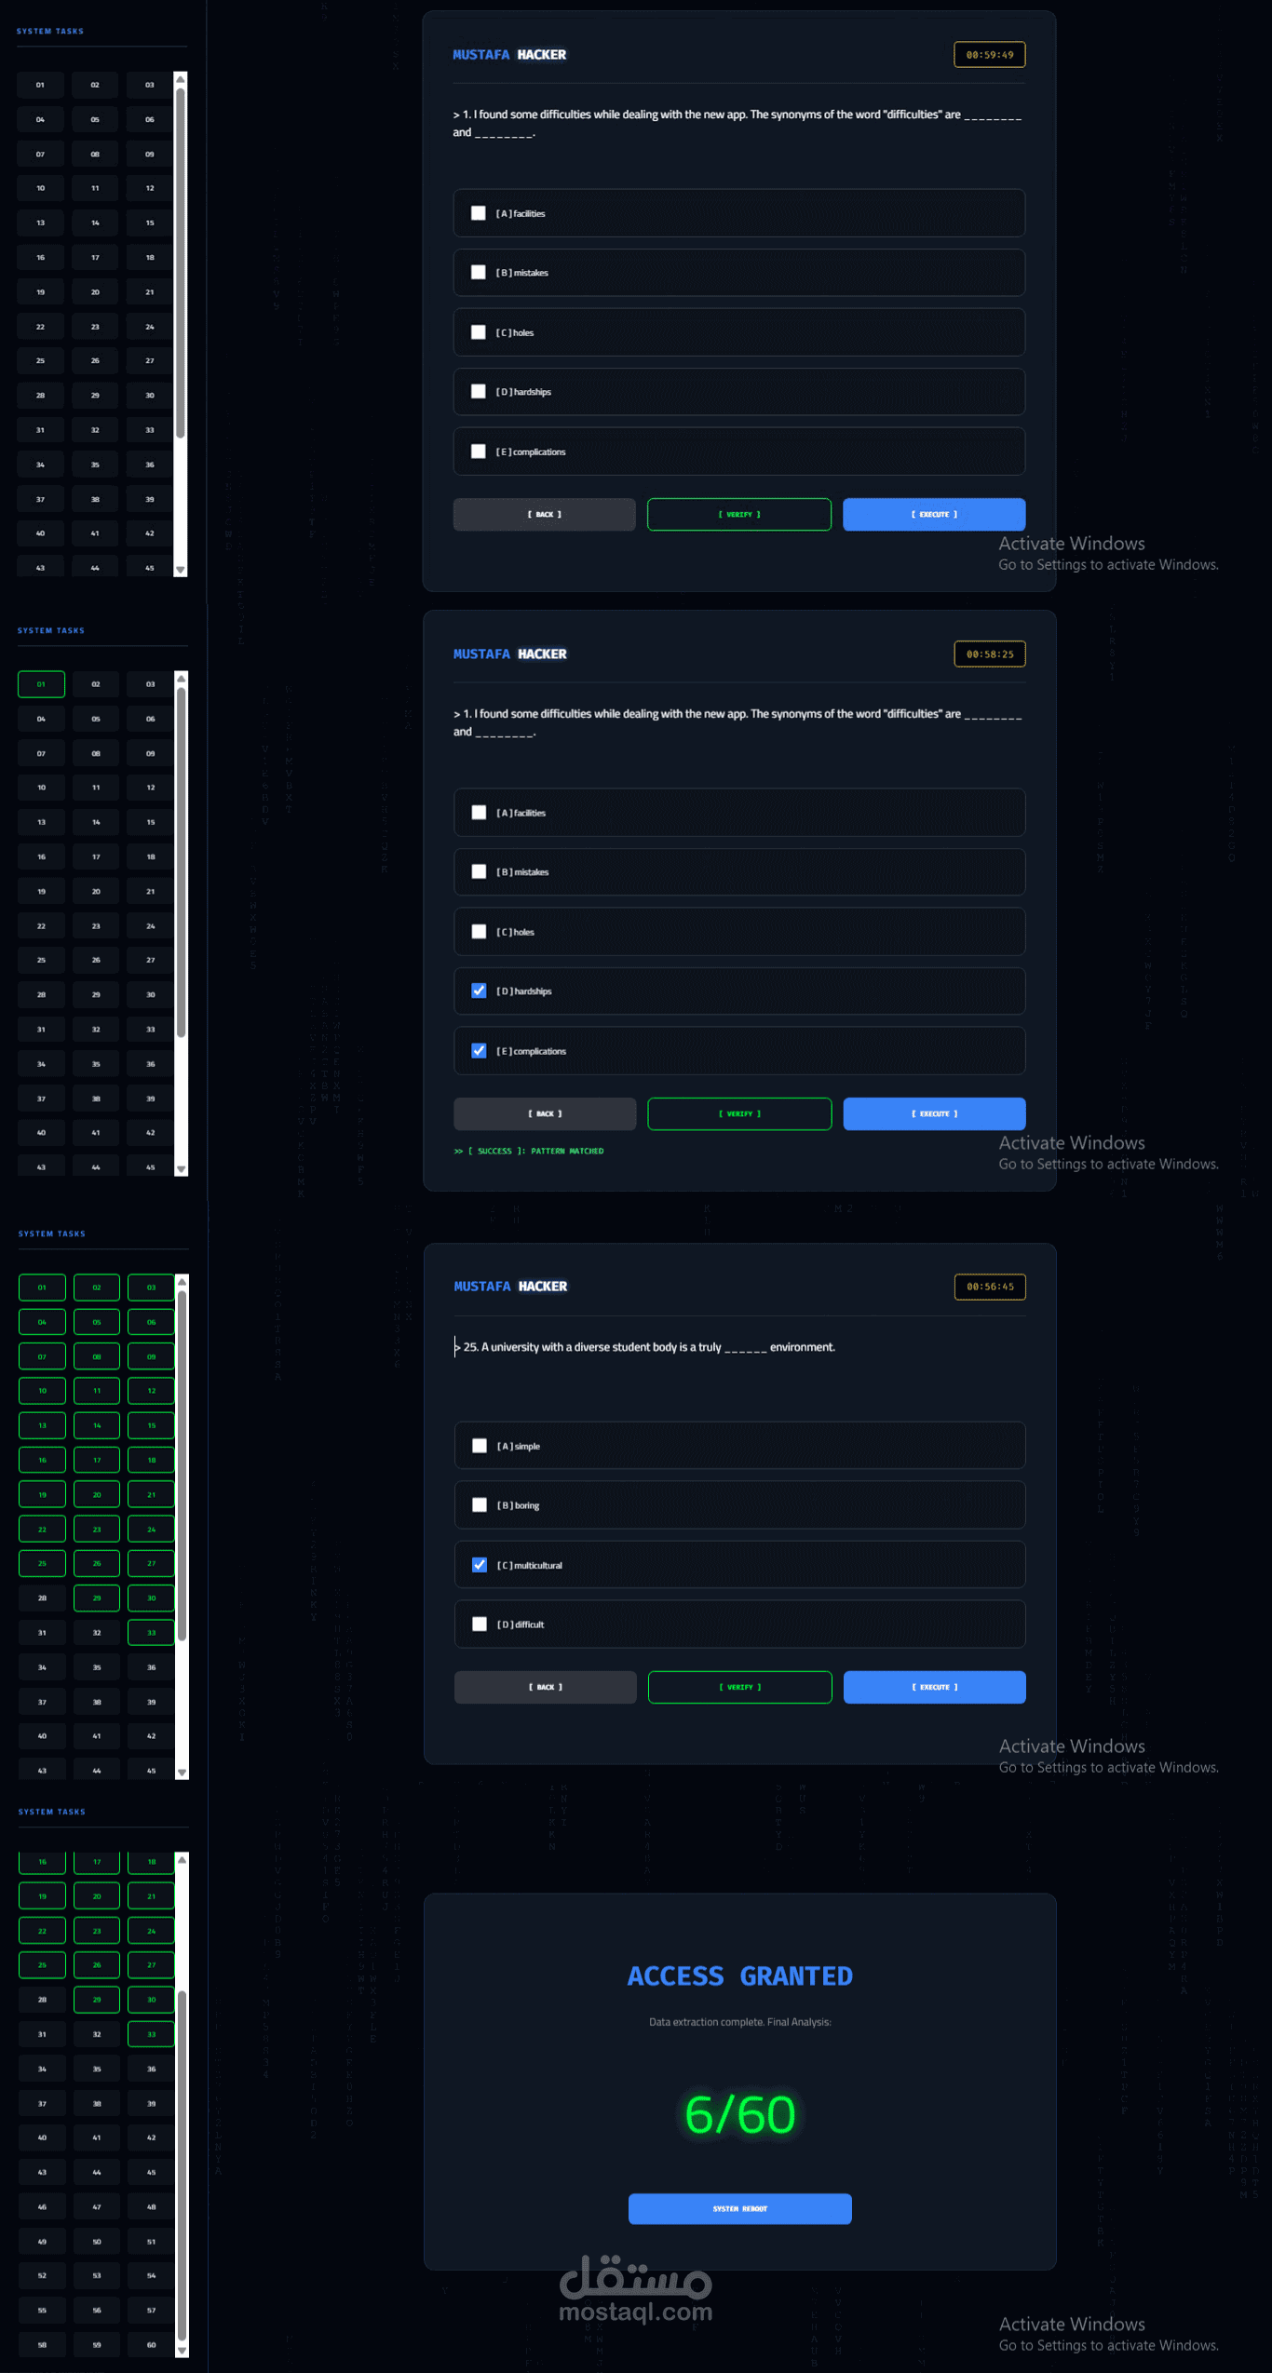Viewport: 1272px width, 2373px height.
Task: Go to system task 55
Action: click(42, 2310)
